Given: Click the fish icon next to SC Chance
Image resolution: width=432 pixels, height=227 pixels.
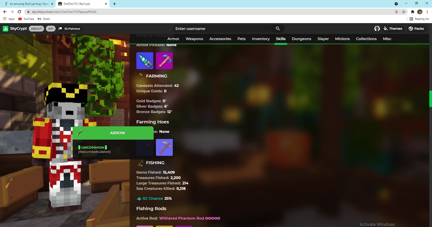Looking at the screenshot, I should 139,198.
